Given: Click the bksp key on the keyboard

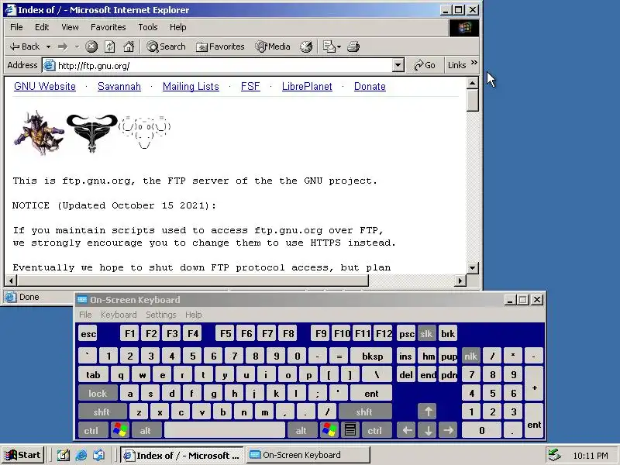Looking at the screenshot, I should point(372,356).
